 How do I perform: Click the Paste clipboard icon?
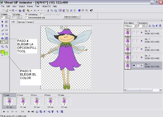tap(56, 10)
